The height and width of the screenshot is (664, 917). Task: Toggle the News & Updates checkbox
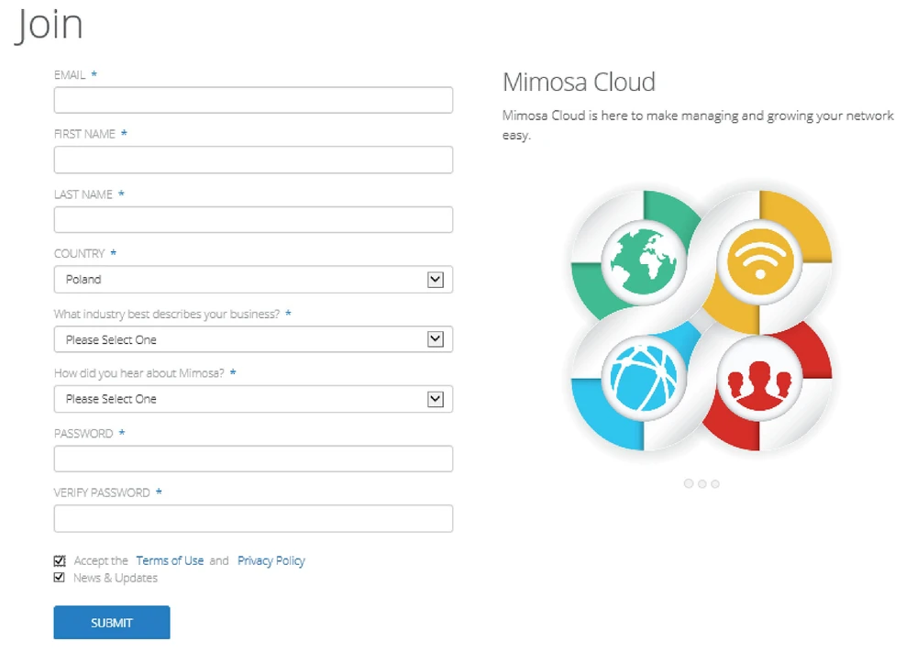coord(60,578)
